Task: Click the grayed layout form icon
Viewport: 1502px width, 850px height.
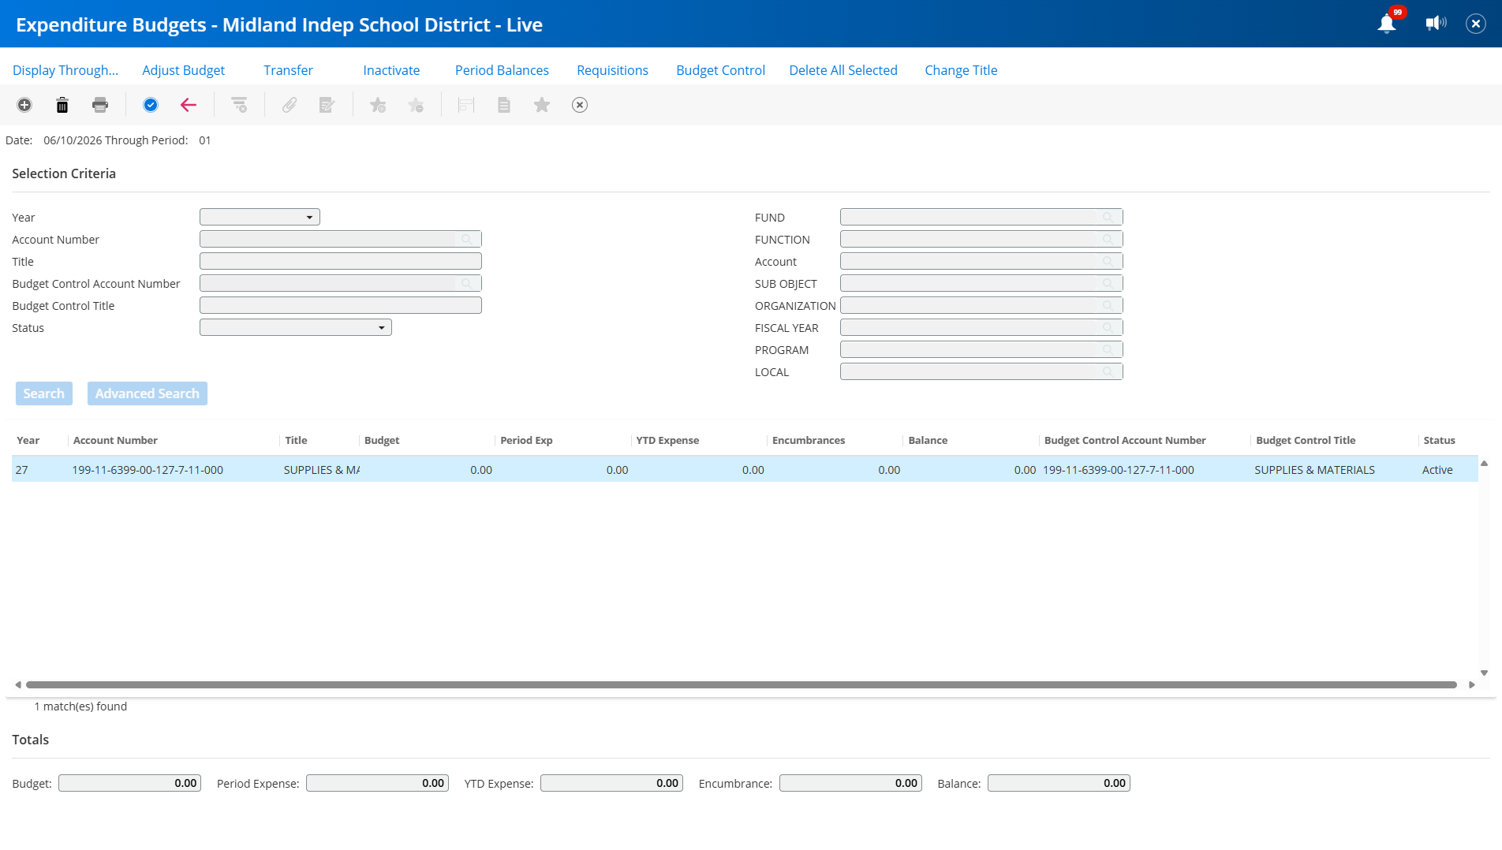Action: (x=466, y=105)
